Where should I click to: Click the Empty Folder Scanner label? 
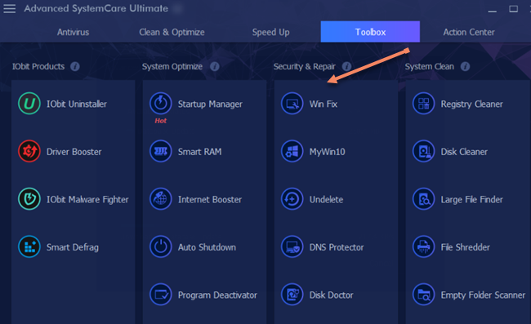[483, 295]
